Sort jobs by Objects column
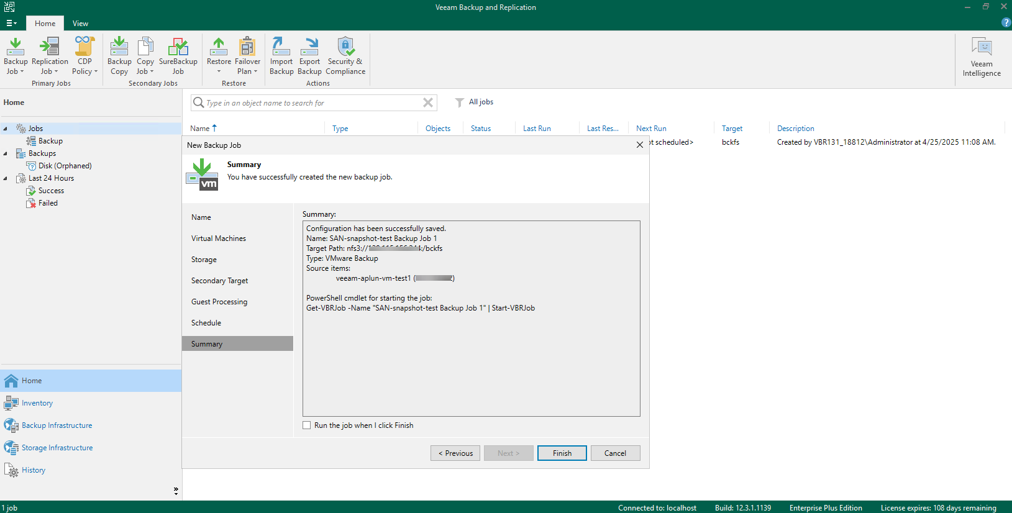 pyautogui.click(x=438, y=129)
